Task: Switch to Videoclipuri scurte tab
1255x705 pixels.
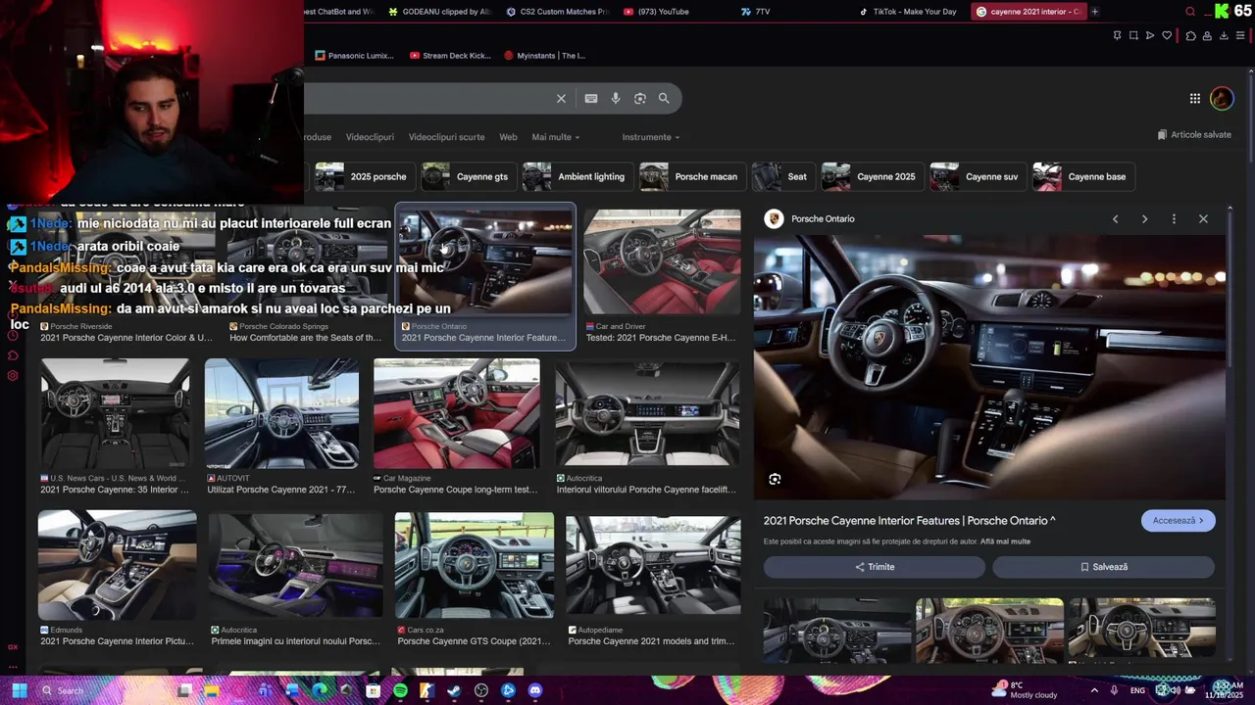Action: [446, 137]
